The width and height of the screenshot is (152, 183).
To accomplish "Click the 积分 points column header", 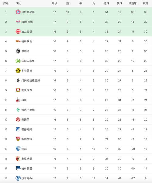I will (146, 3).
